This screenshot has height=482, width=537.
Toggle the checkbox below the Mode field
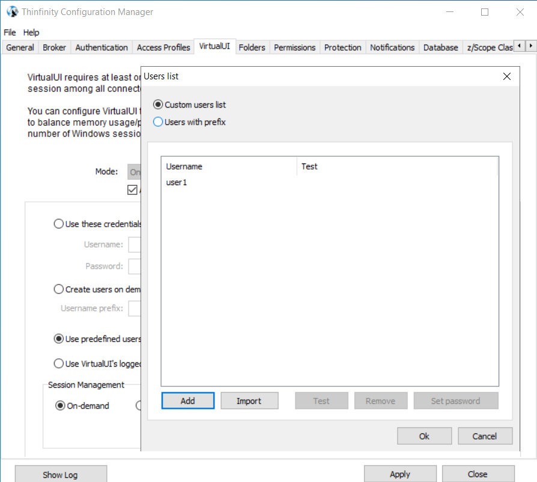pos(132,189)
